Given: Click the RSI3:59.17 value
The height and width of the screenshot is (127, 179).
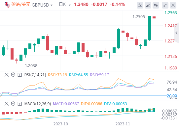Looking at the screenshot, I should pos(99,75).
